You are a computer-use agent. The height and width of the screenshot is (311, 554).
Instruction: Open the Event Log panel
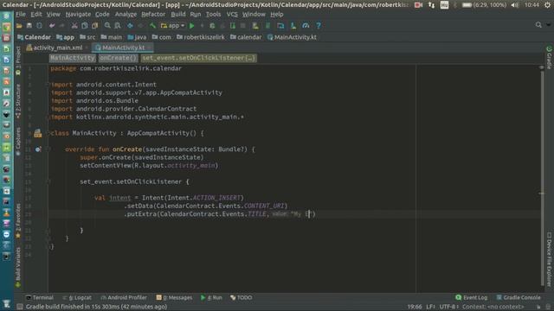click(471, 297)
